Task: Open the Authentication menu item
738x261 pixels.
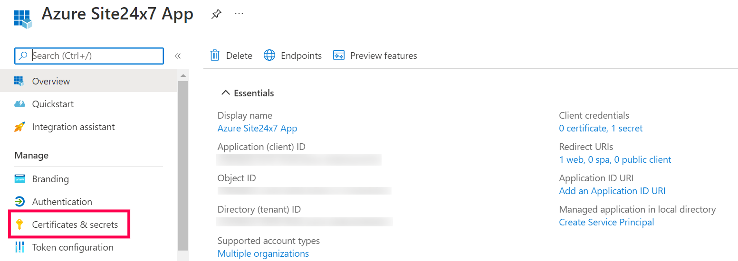Action: pos(62,202)
